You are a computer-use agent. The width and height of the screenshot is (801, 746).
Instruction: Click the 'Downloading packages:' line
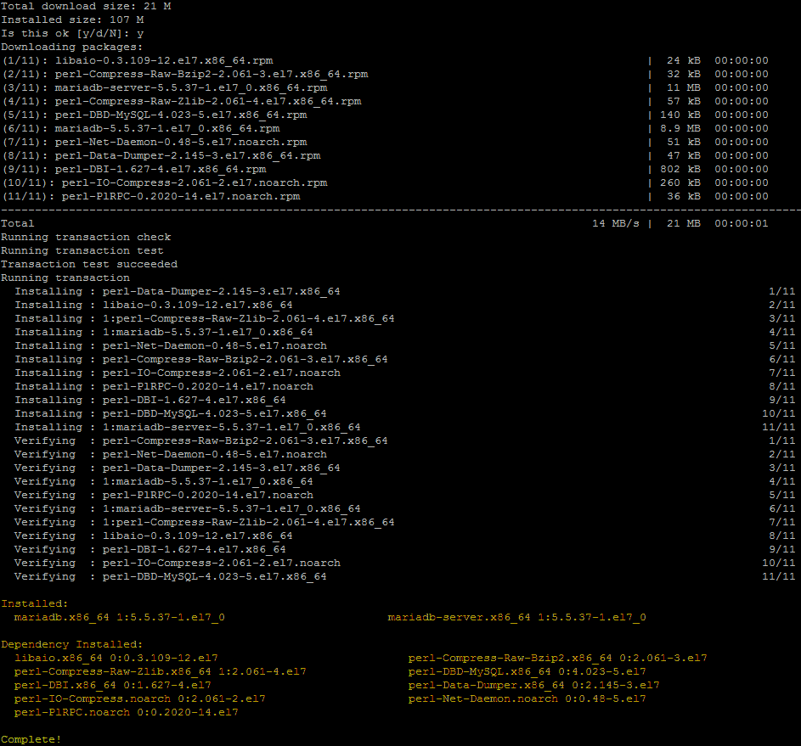pyautogui.click(x=72, y=47)
